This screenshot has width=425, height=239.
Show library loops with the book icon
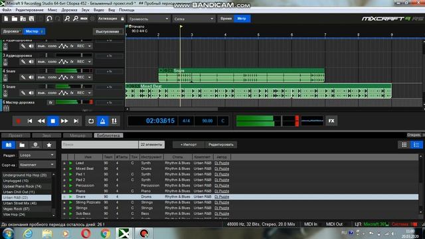point(9,145)
